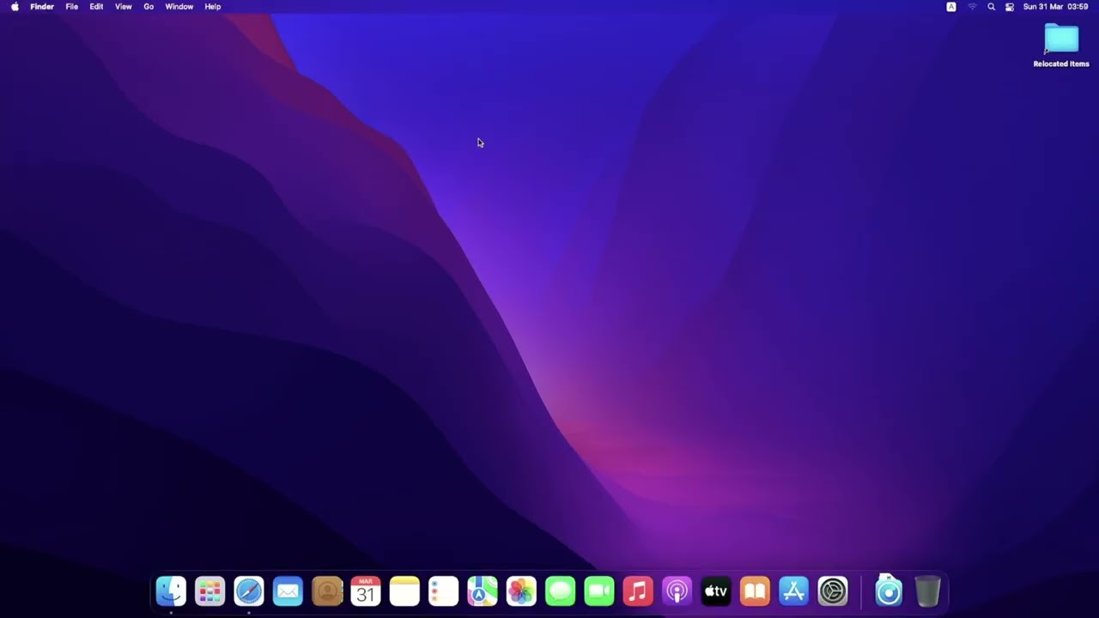
Task: Open the File menu
Action: click(72, 7)
